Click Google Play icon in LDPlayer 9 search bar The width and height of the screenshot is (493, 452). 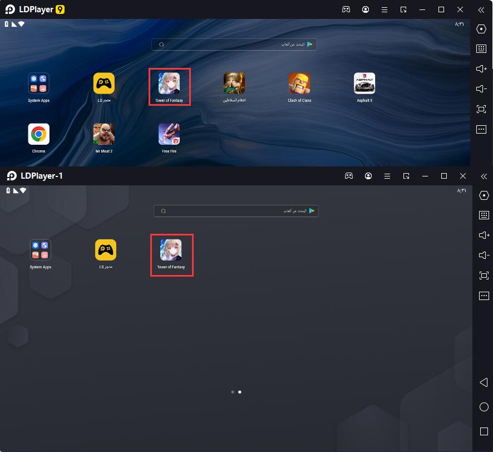310,45
